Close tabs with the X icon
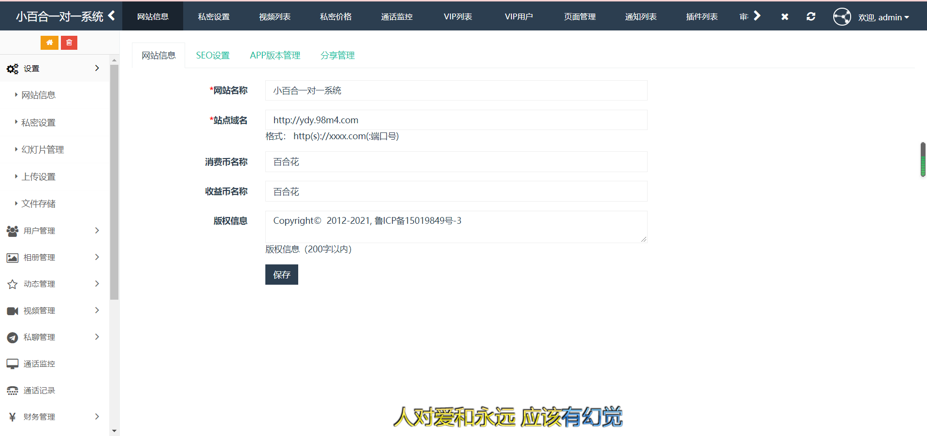The width and height of the screenshot is (927, 436). (x=784, y=16)
